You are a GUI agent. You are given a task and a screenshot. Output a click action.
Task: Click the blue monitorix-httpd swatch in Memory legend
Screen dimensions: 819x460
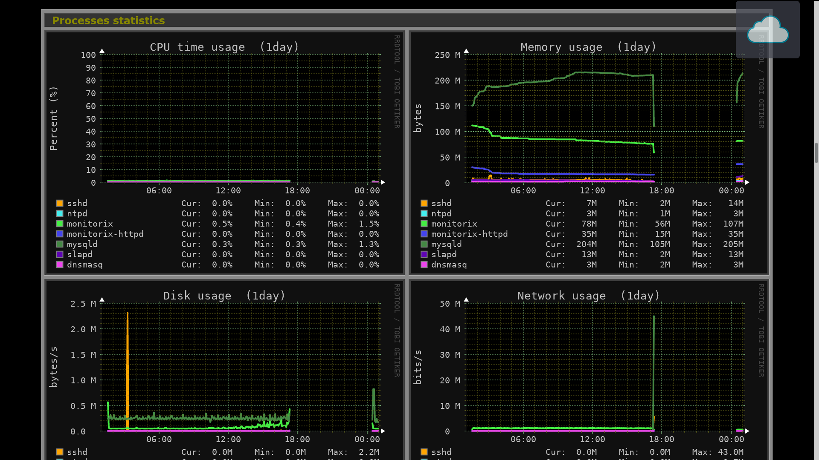(424, 234)
